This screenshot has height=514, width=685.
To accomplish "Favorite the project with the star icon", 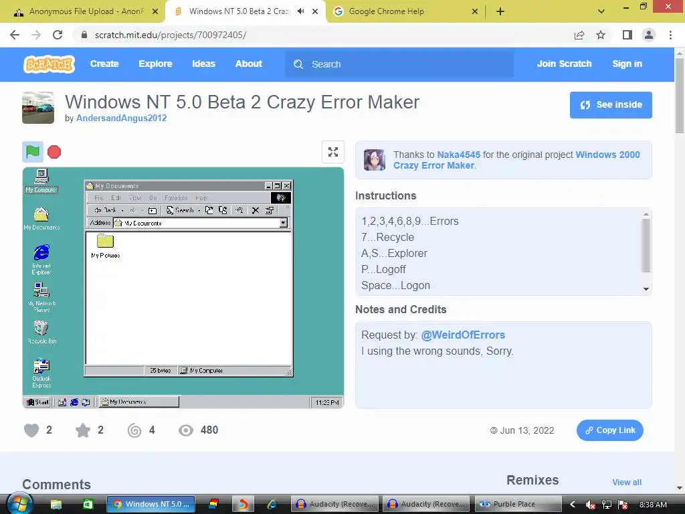I will 82,430.
